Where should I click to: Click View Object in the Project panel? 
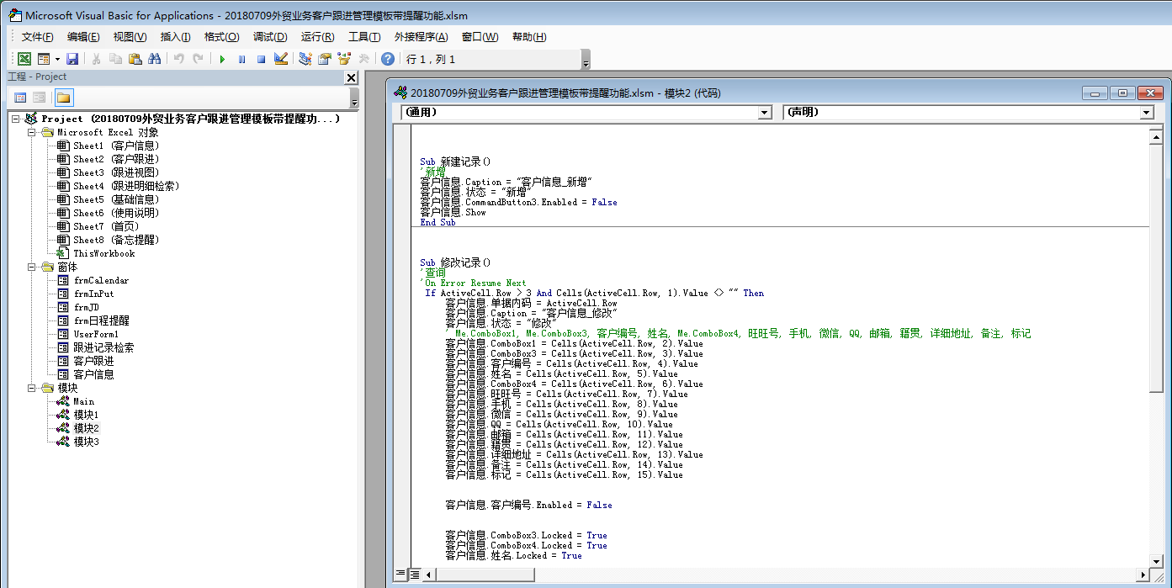click(x=40, y=98)
